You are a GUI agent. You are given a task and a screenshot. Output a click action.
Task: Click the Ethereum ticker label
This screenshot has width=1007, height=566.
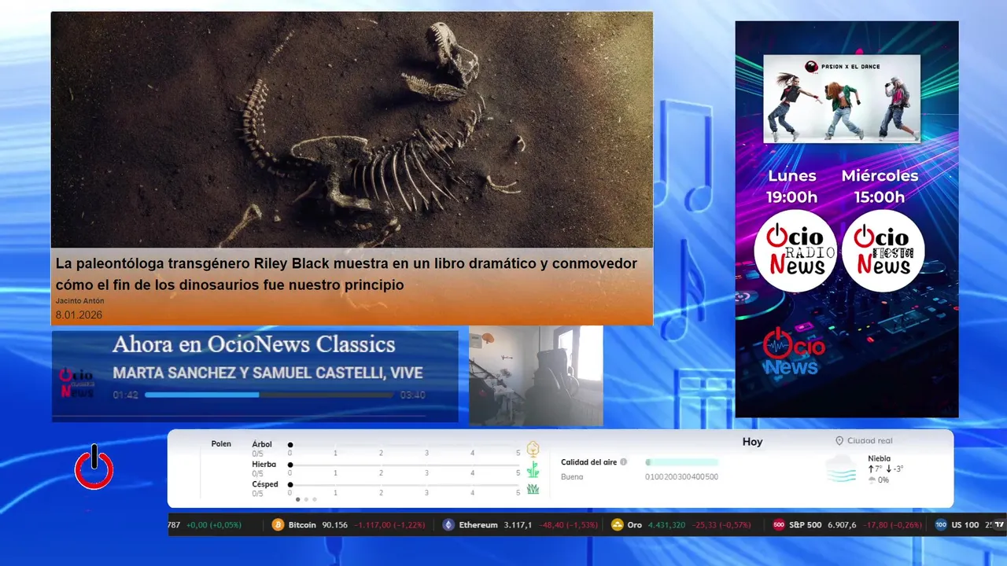click(x=478, y=525)
